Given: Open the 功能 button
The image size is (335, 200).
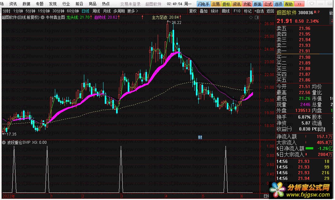Looking at the screenshot, I should coord(247,4).
